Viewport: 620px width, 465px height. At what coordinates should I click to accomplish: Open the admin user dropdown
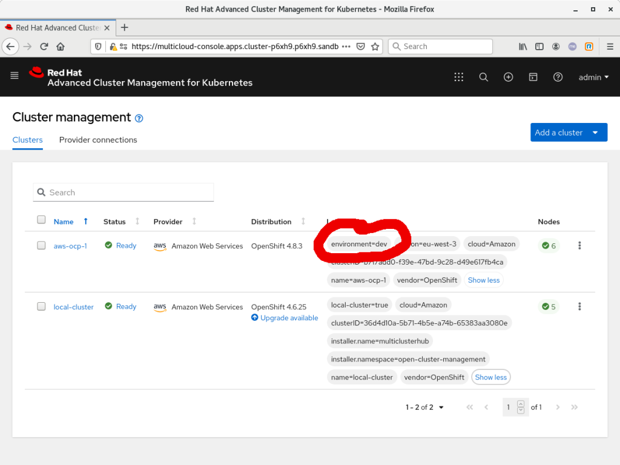point(593,77)
